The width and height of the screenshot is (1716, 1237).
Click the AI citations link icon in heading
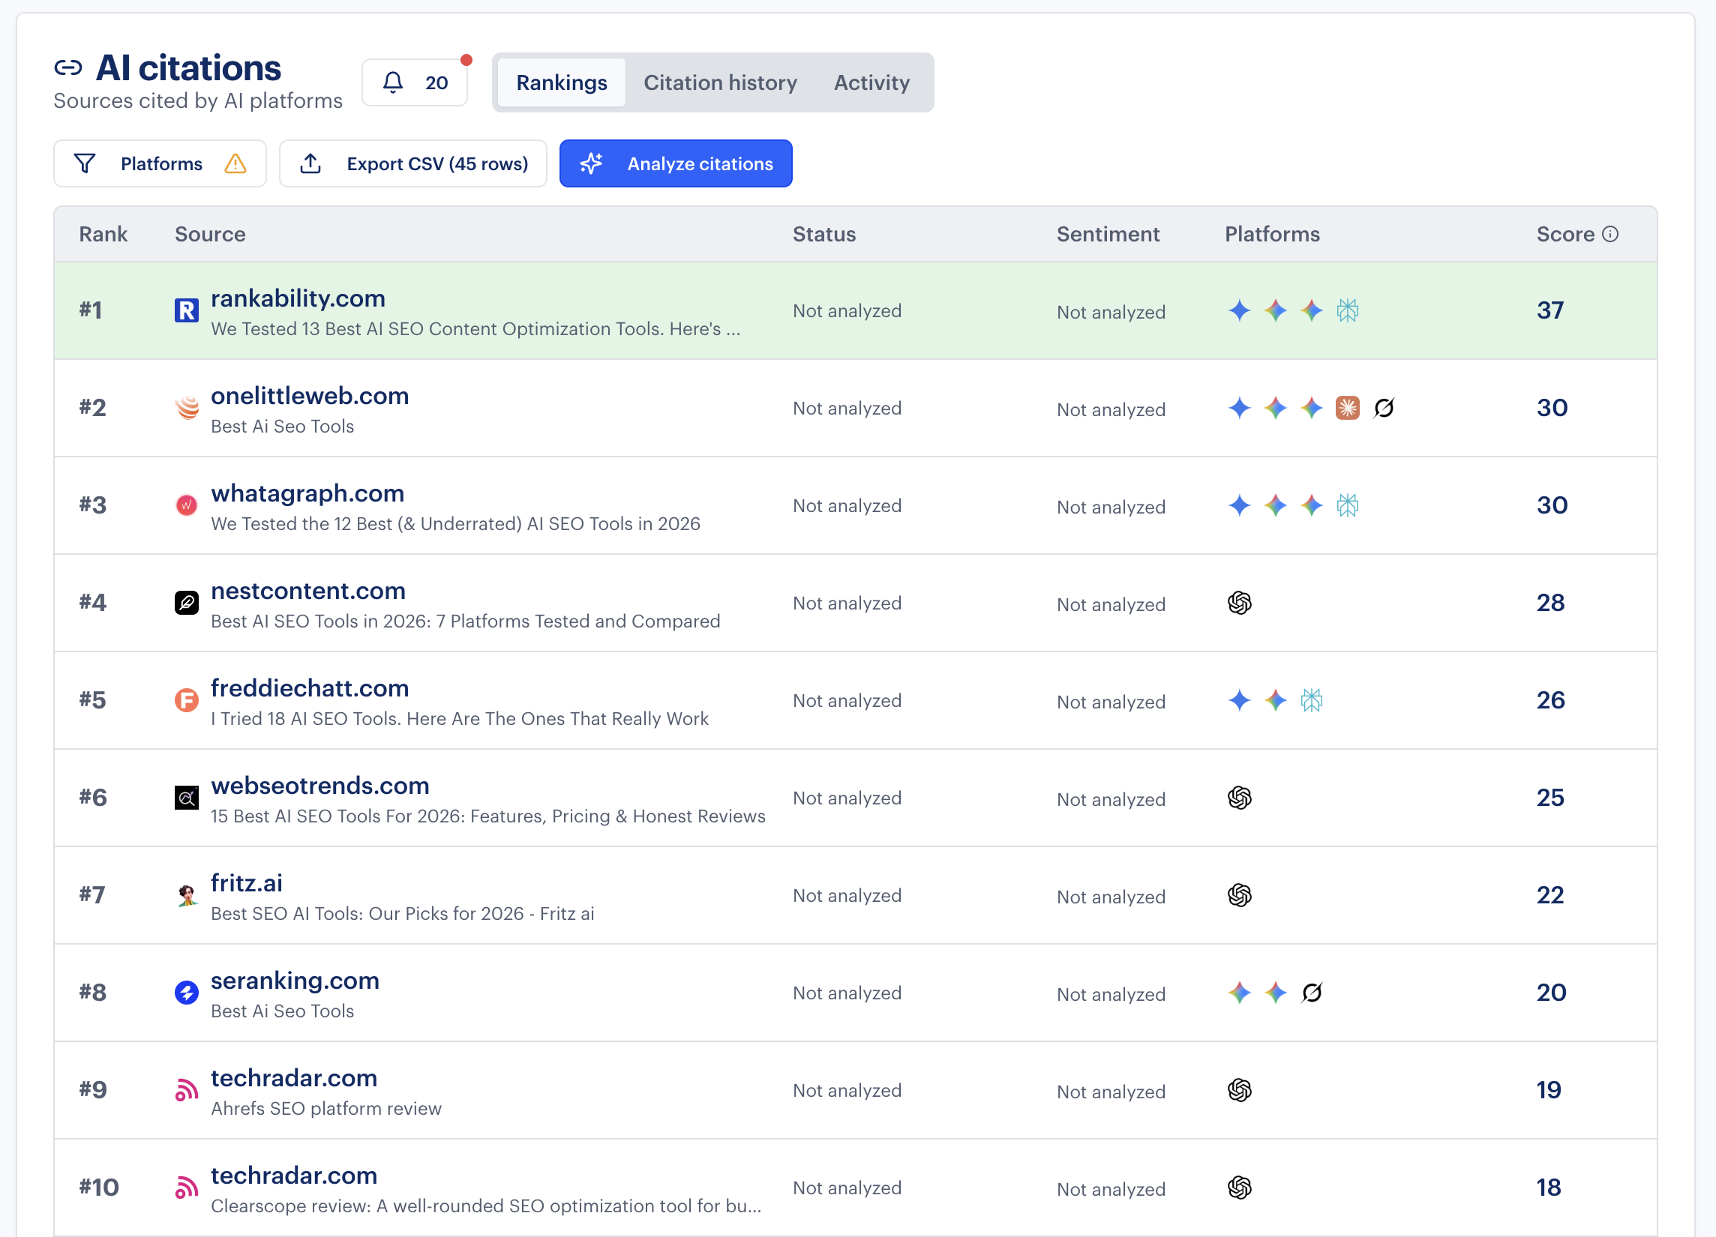pyautogui.click(x=68, y=68)
